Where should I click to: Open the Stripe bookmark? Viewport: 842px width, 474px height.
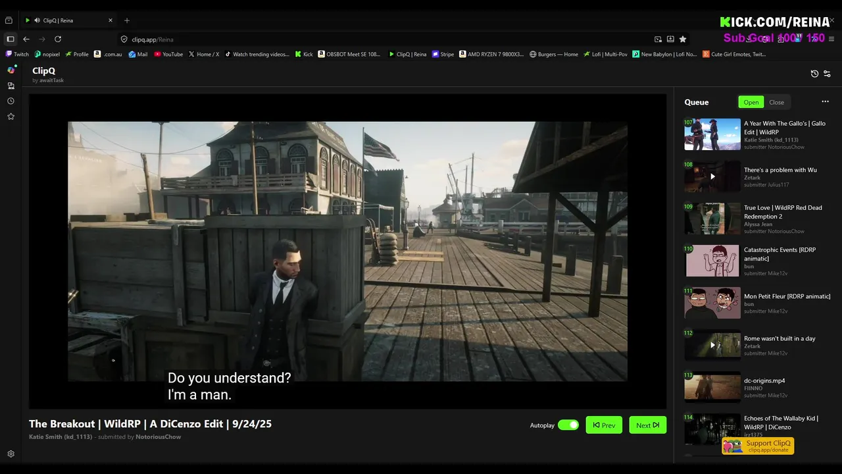click(x=443, y=55)
